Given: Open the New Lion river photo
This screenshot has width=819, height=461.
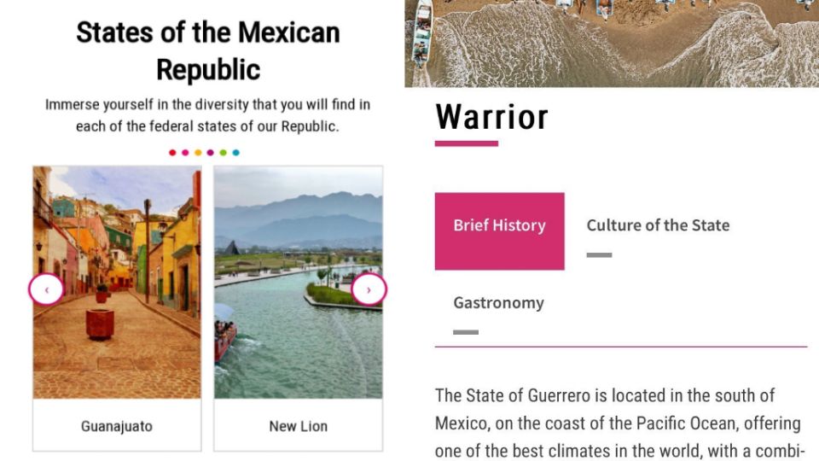Looking at the screenshot, I should coord(299,283).
